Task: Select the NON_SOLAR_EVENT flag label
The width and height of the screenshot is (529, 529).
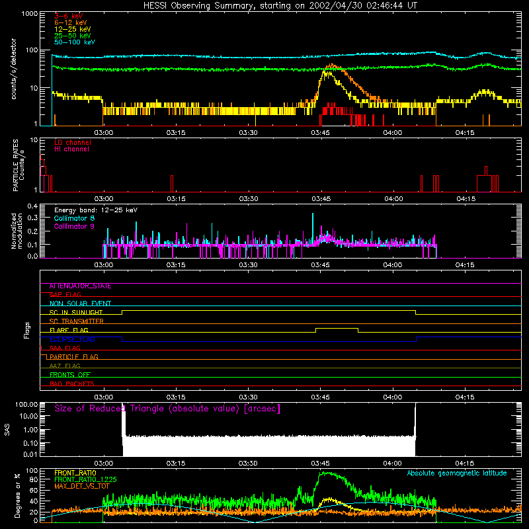Action: 80,304
